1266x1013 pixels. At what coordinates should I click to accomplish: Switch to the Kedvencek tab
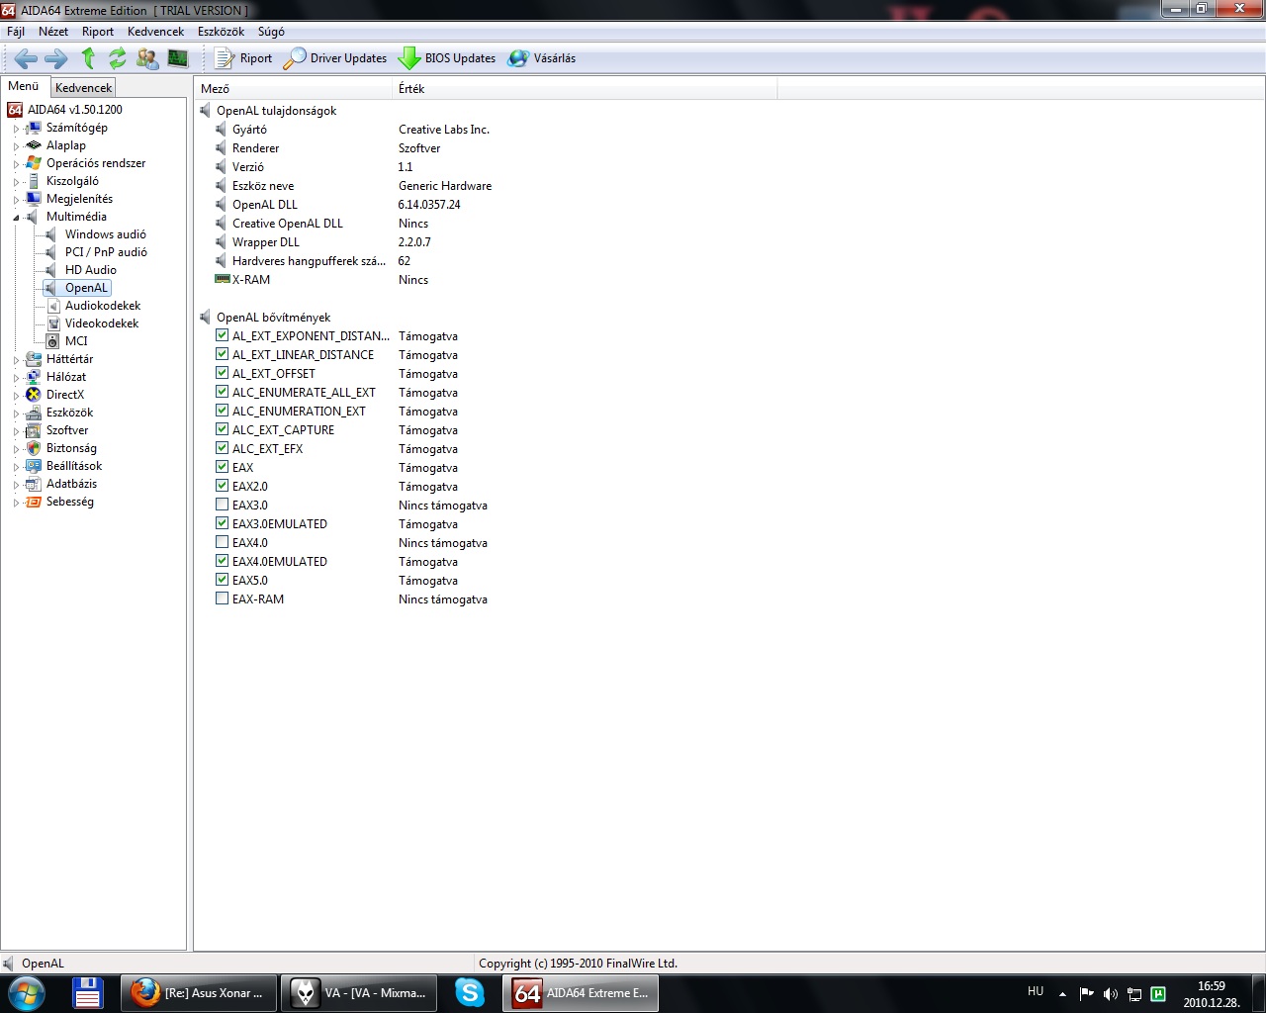[x=84, y=88]
